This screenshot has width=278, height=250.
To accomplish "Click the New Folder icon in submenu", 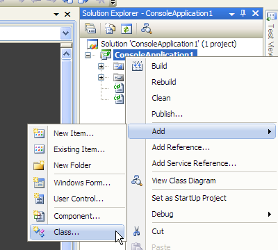I will pyautogui.click(x=39, y=165).
